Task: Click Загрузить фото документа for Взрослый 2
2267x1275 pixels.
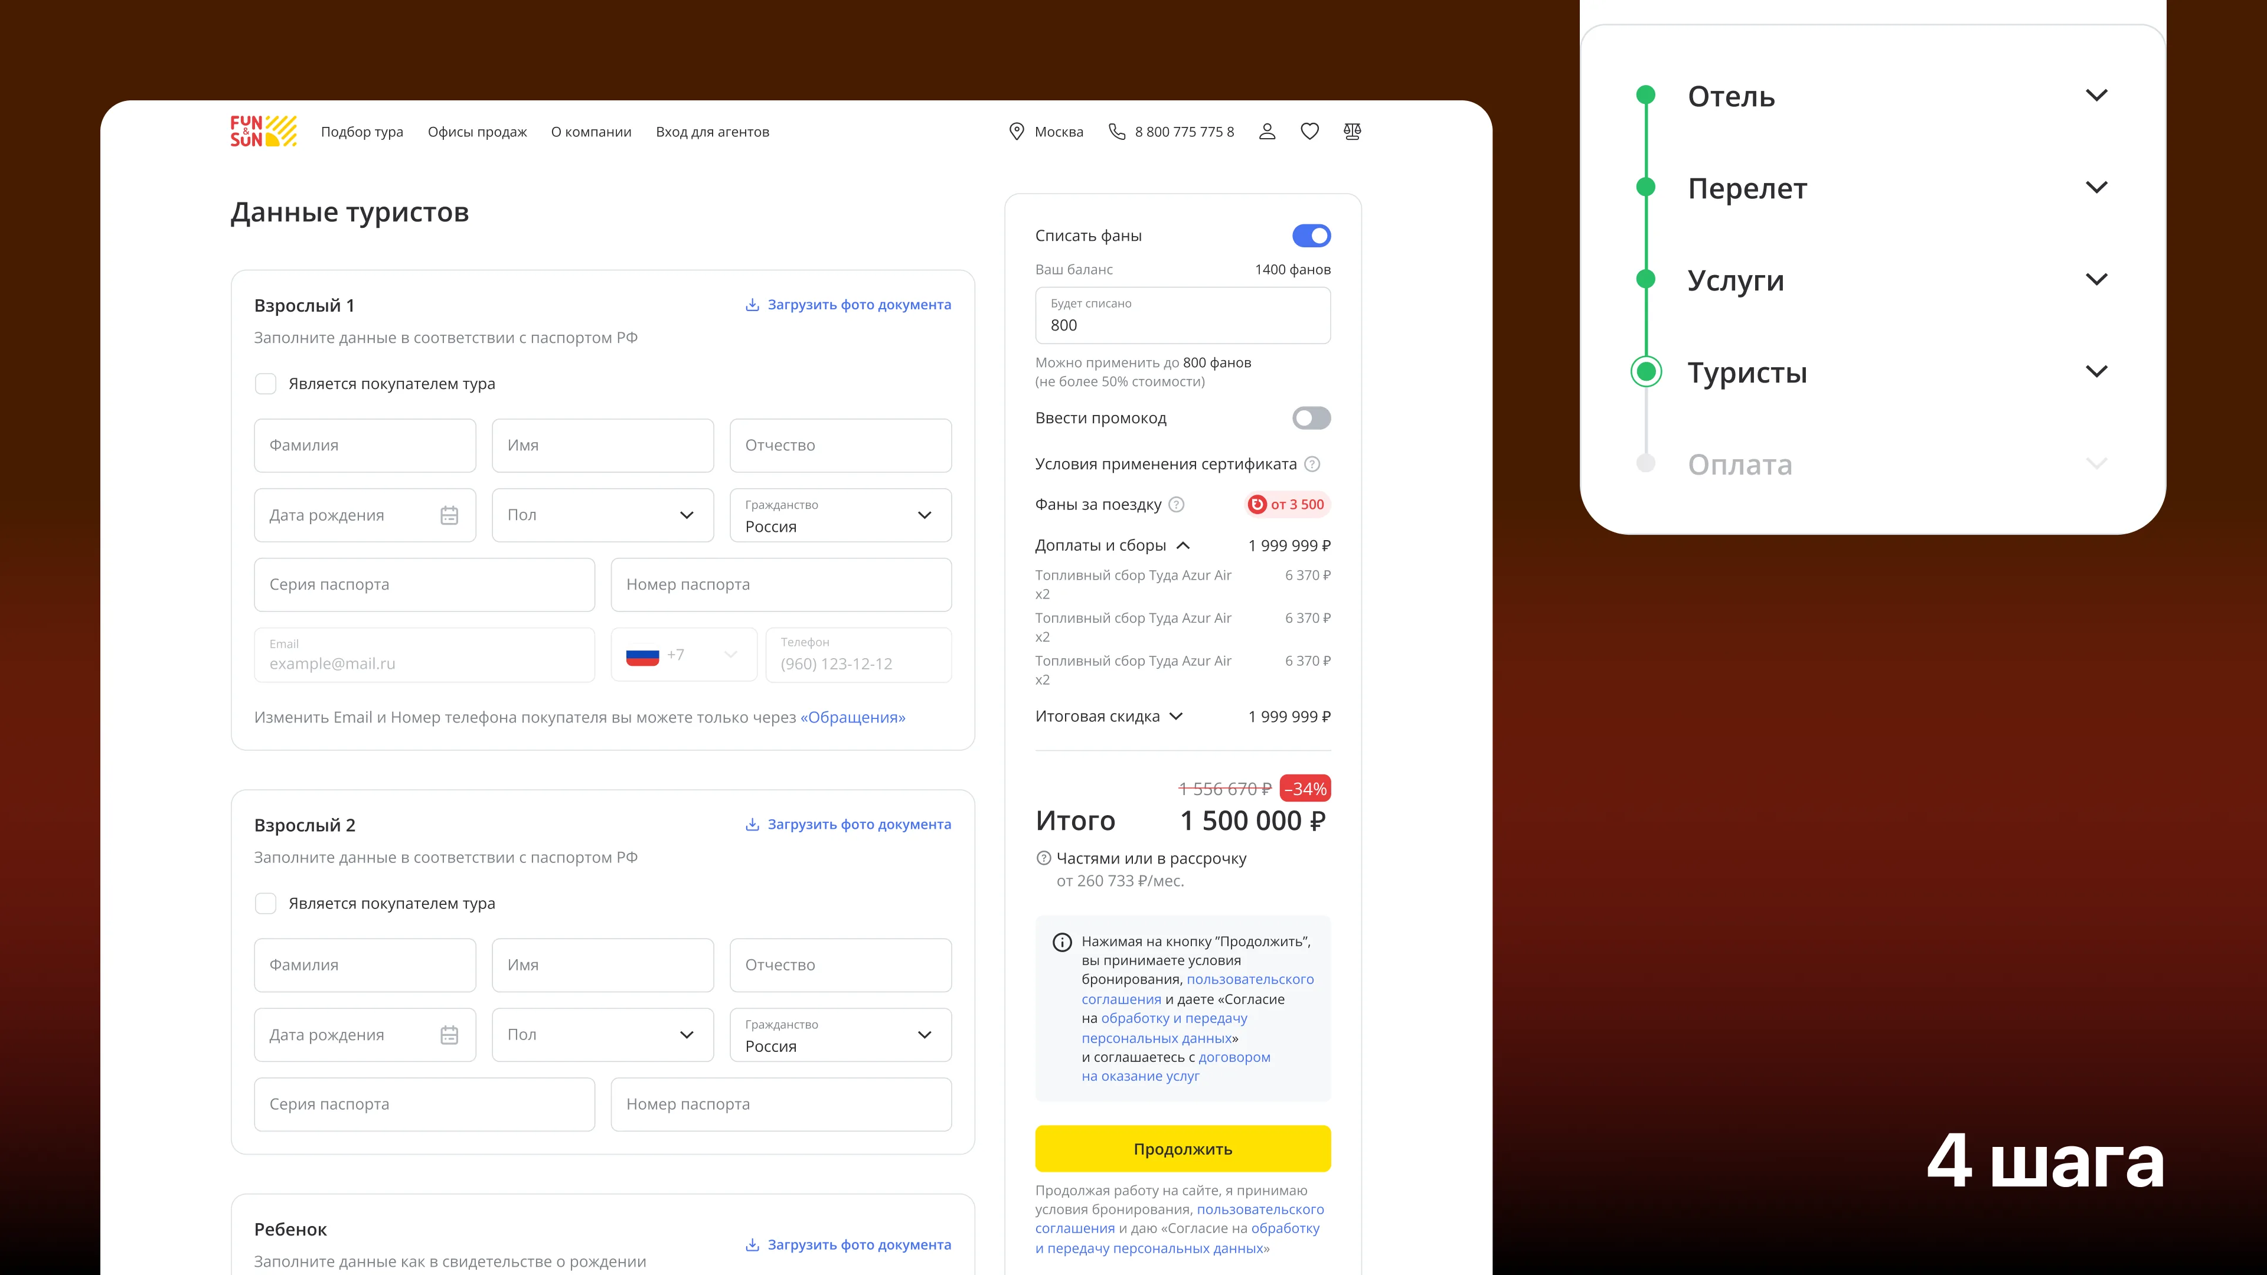Action: (x=848, y=825)
